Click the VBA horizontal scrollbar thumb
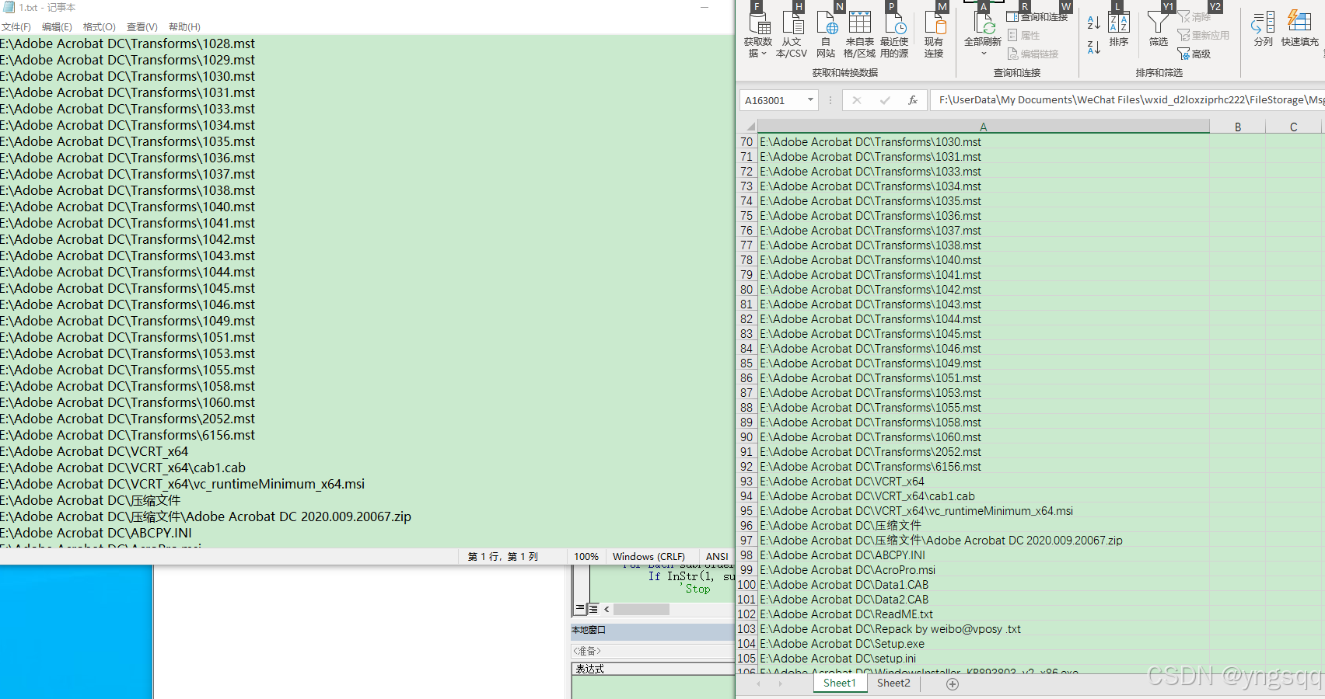The image size is (1325, 699). (641, 610)
